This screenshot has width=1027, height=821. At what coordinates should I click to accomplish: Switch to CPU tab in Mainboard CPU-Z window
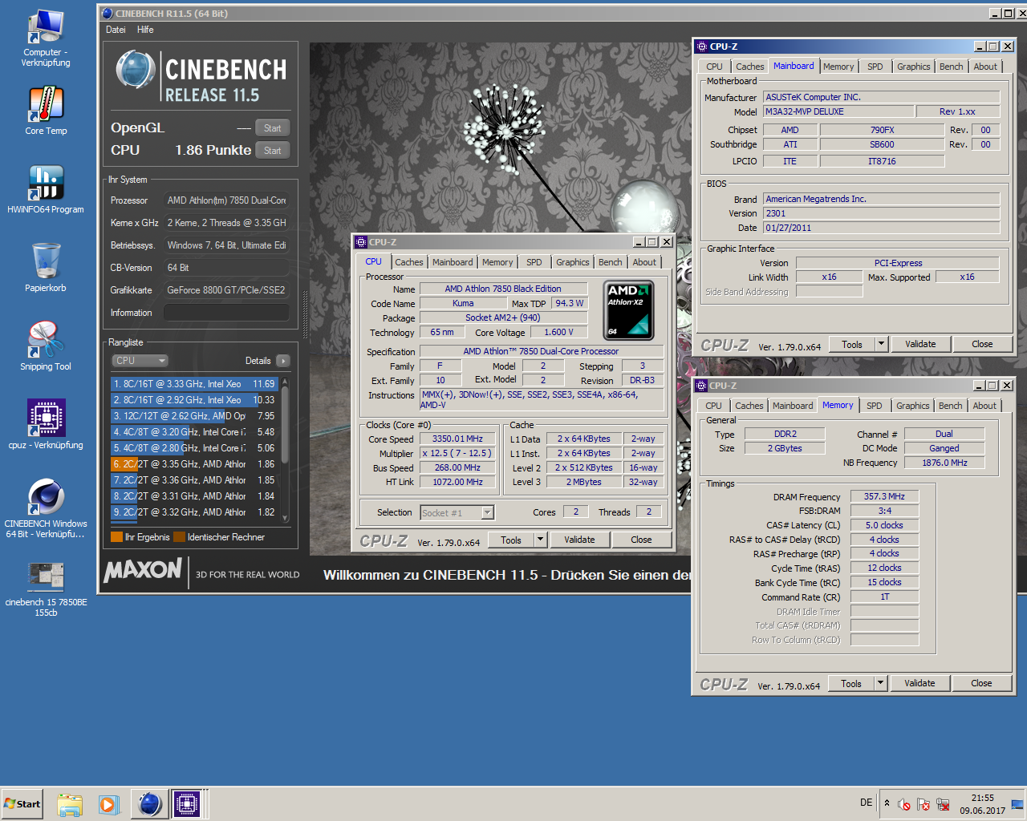714,67
